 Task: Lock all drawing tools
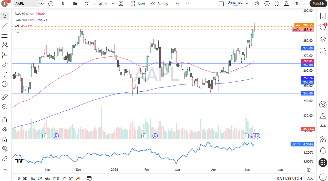pos(5,139)
